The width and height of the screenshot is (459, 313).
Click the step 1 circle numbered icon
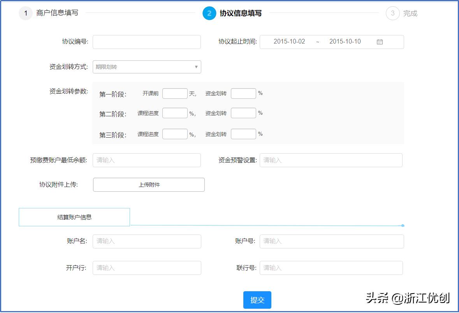25,13
